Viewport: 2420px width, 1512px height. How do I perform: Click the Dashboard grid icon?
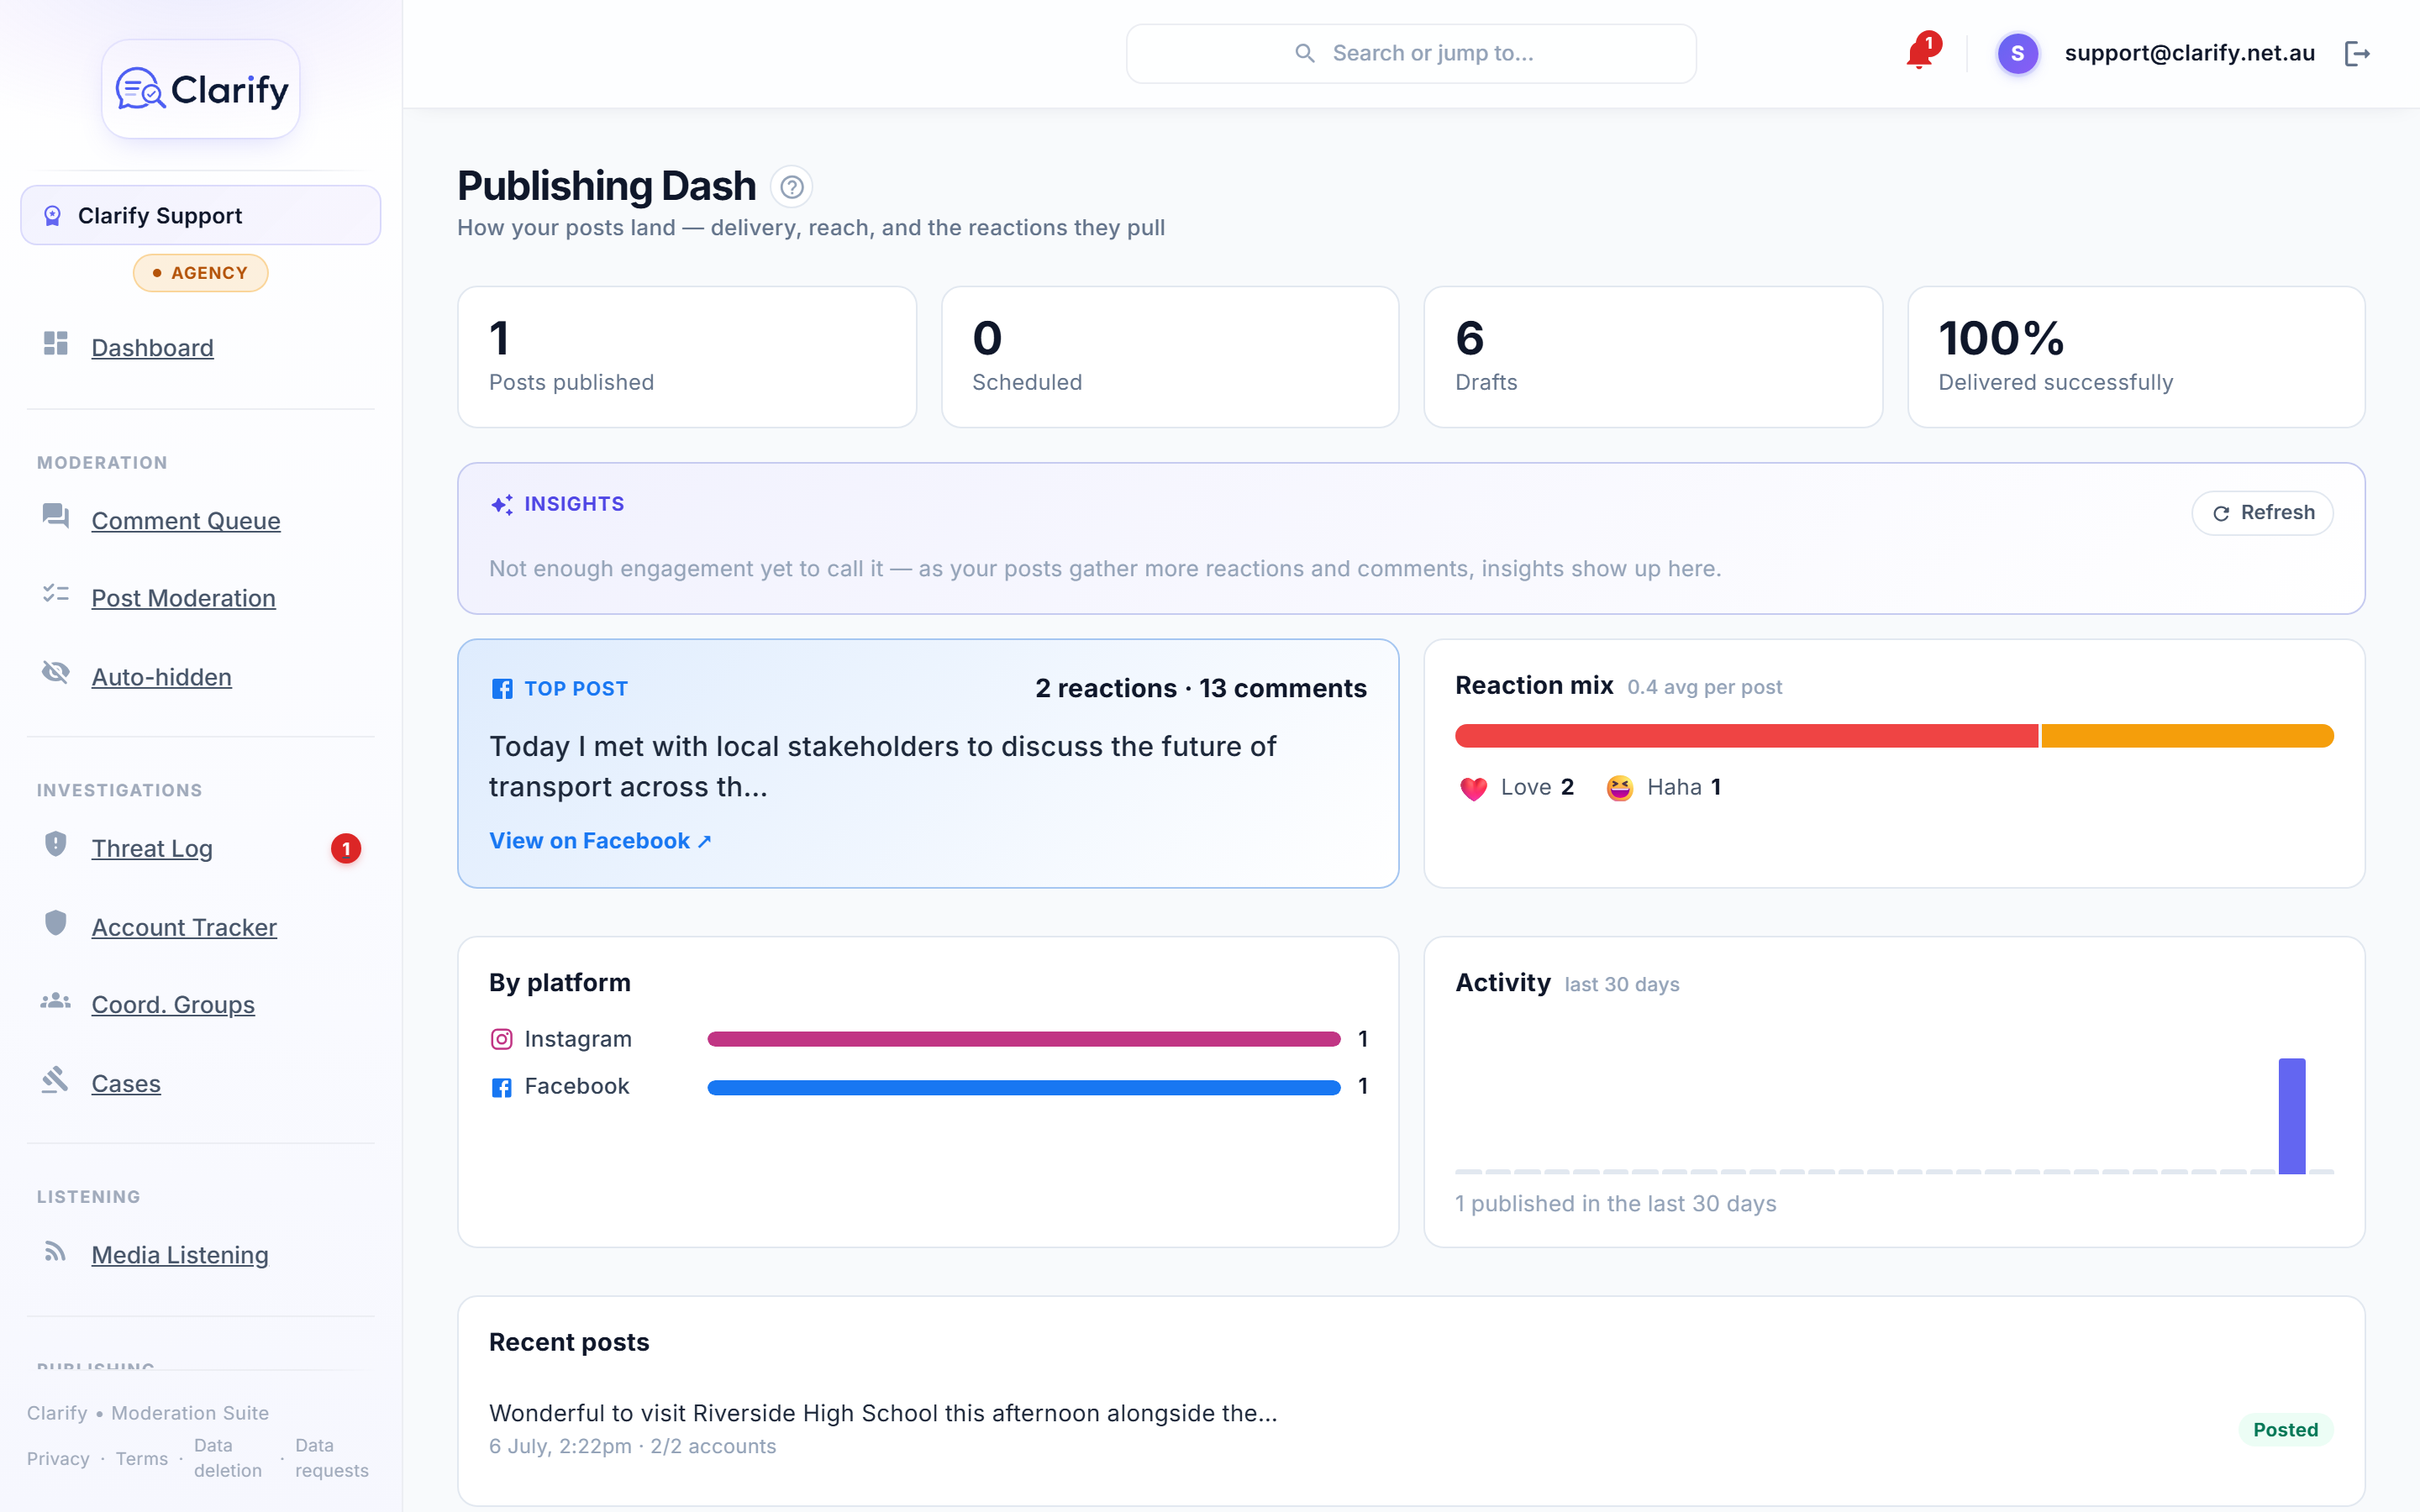[x=56, y=344]
